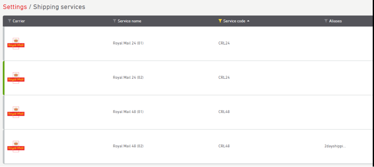Click the CRL24 code in the first row
The height and width of the screenshot is (167, 374).
[224, 43]
